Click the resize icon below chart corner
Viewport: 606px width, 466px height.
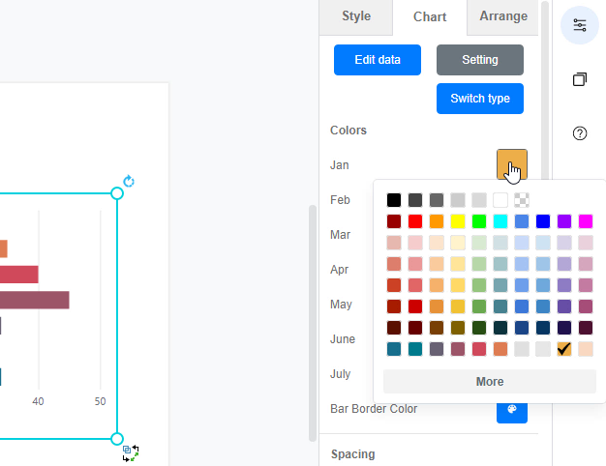(132, 452)
